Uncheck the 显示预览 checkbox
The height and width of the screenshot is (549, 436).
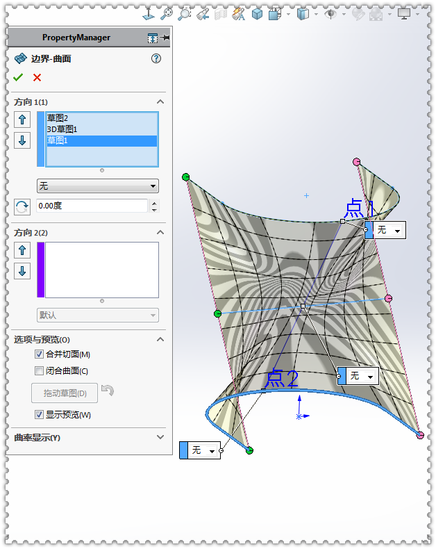(40, 415)
